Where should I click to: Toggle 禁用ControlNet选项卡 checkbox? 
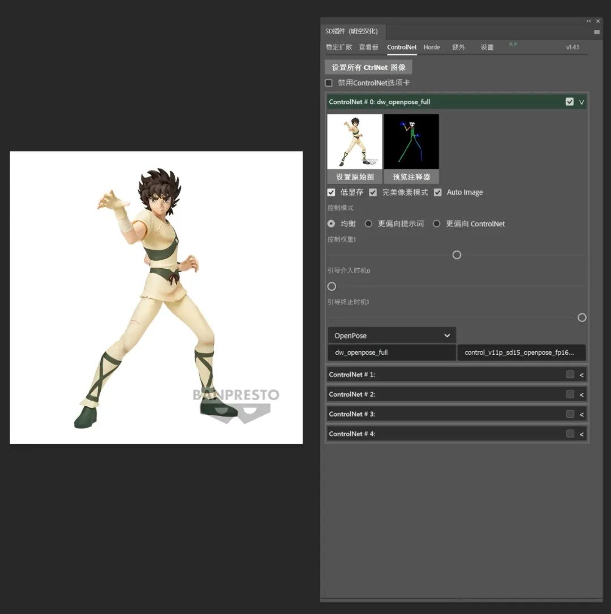(x=329, y=83)
